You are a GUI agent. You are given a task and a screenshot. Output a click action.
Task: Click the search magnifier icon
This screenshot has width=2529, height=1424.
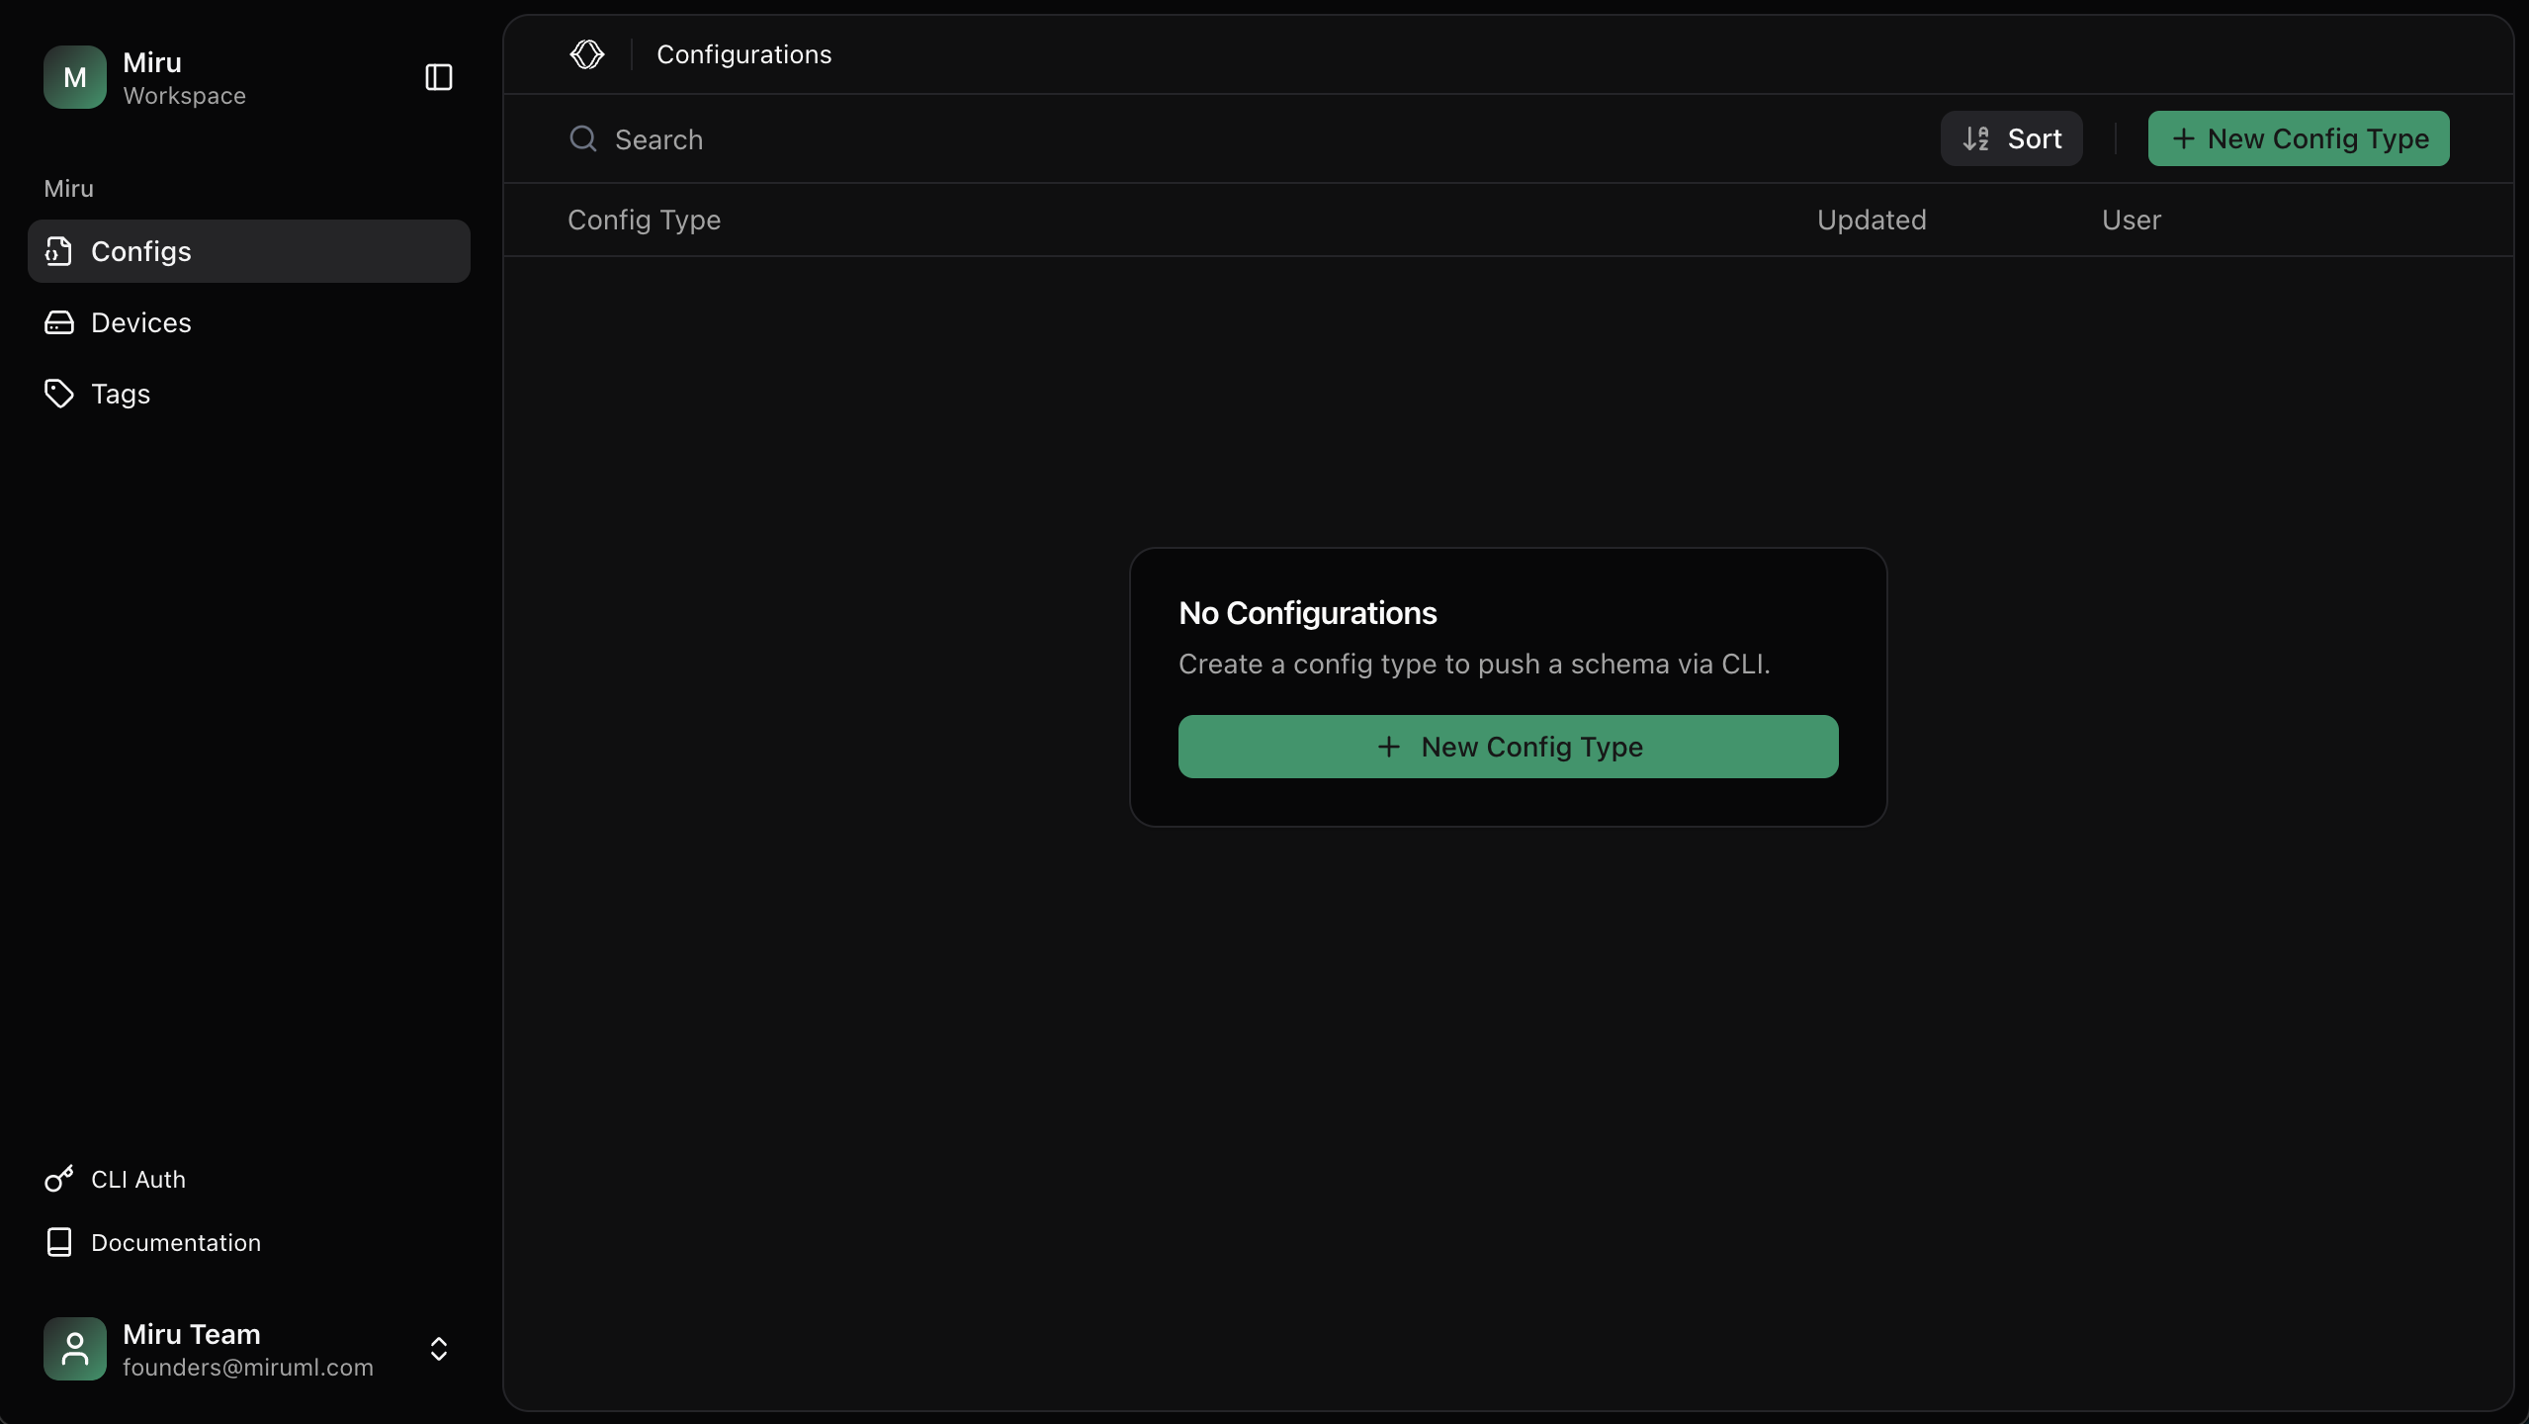582,138
